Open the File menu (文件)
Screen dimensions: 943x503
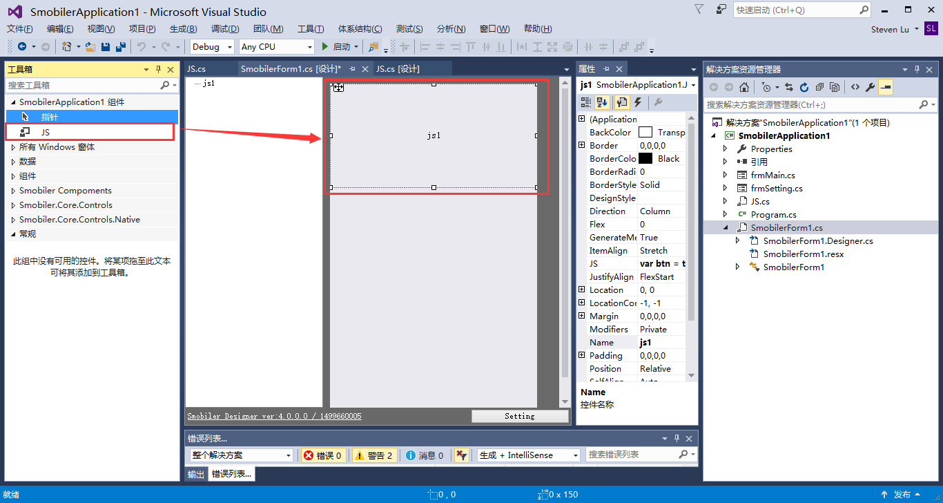pos(20,29)
